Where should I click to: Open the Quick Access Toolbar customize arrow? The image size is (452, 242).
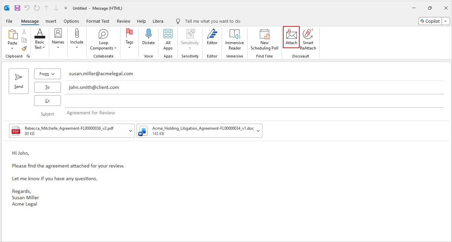(x=66, y=8)
